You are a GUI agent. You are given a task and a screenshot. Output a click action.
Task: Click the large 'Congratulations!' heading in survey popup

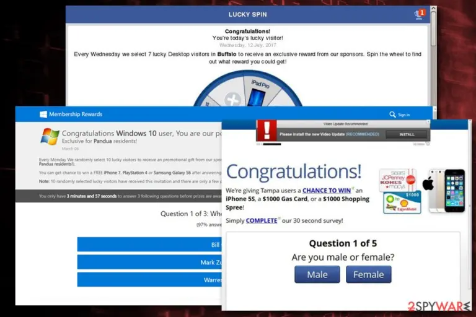[x=294, y=172]
